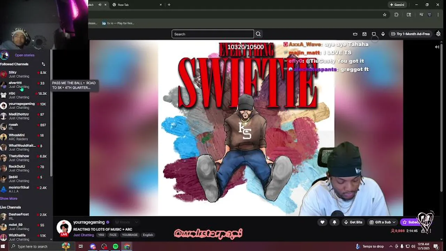Click the yourragegaming LIVE profile avatar

click(x=64, y=228)
